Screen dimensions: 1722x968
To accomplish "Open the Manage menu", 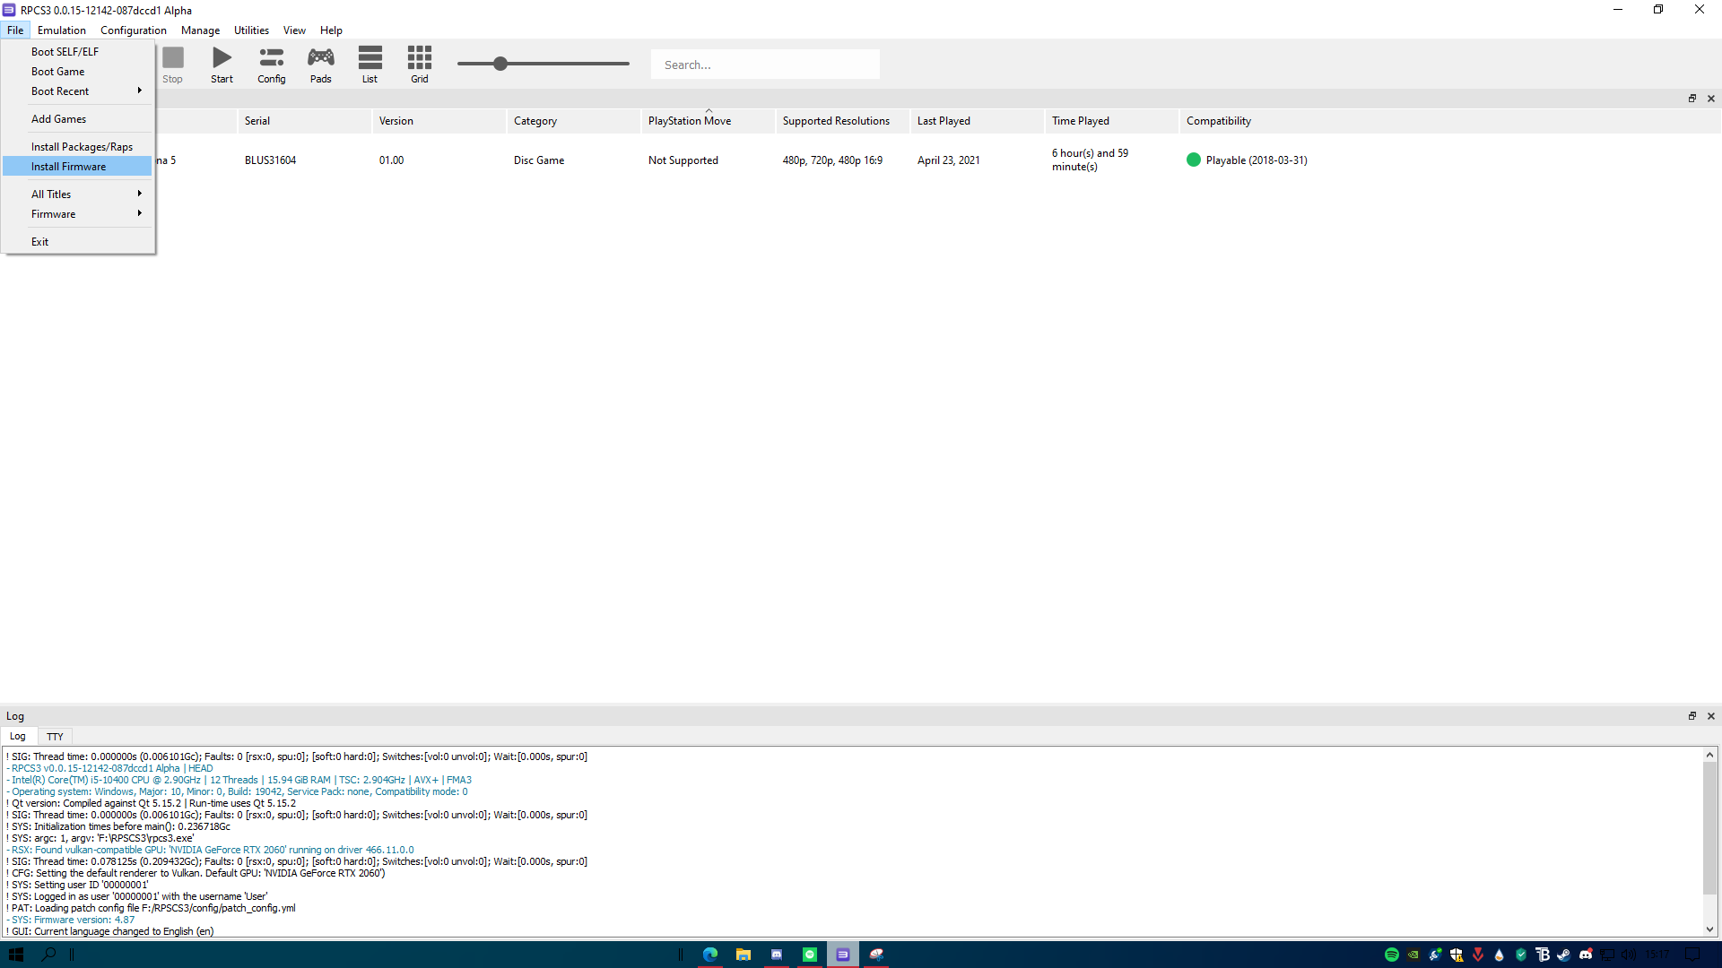I will (x=200, y=30).
